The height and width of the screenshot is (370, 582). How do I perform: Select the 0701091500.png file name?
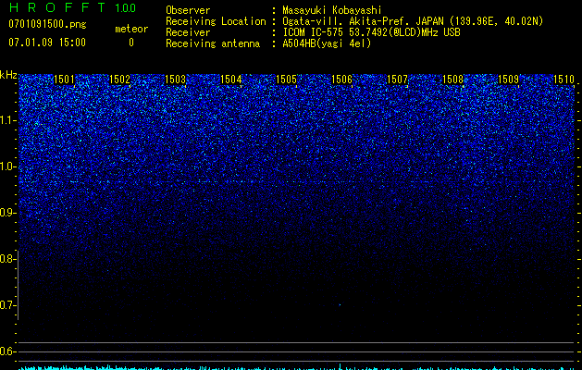pyautogui.click(x=47, y=24)
